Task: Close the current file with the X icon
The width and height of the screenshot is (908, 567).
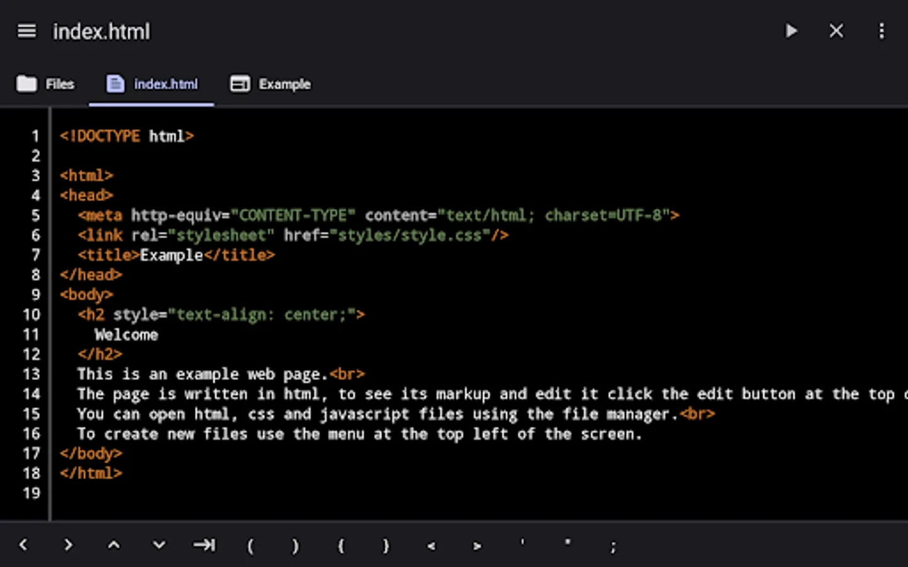Action: 836,31
